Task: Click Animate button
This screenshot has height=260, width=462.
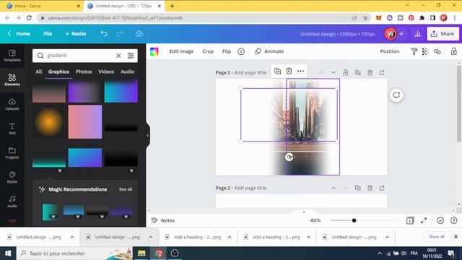Action: pyautogui.click(x=269, y=51)
